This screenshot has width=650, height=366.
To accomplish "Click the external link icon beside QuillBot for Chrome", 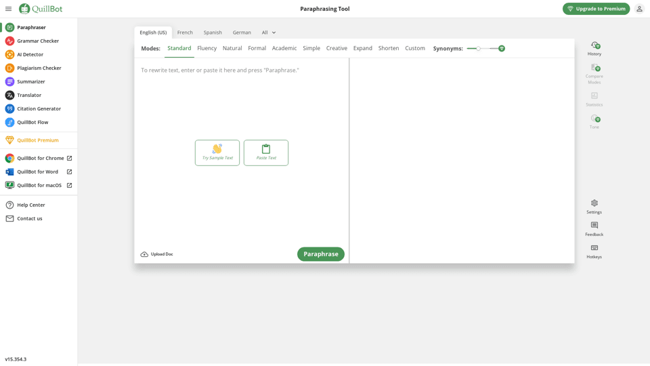I will pos(69,158).
